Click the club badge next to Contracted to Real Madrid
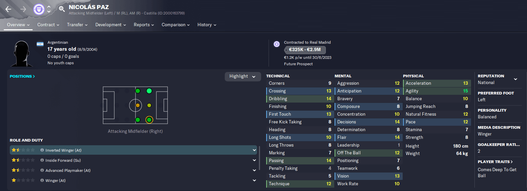The image size is (527, 191). [277, 44]
